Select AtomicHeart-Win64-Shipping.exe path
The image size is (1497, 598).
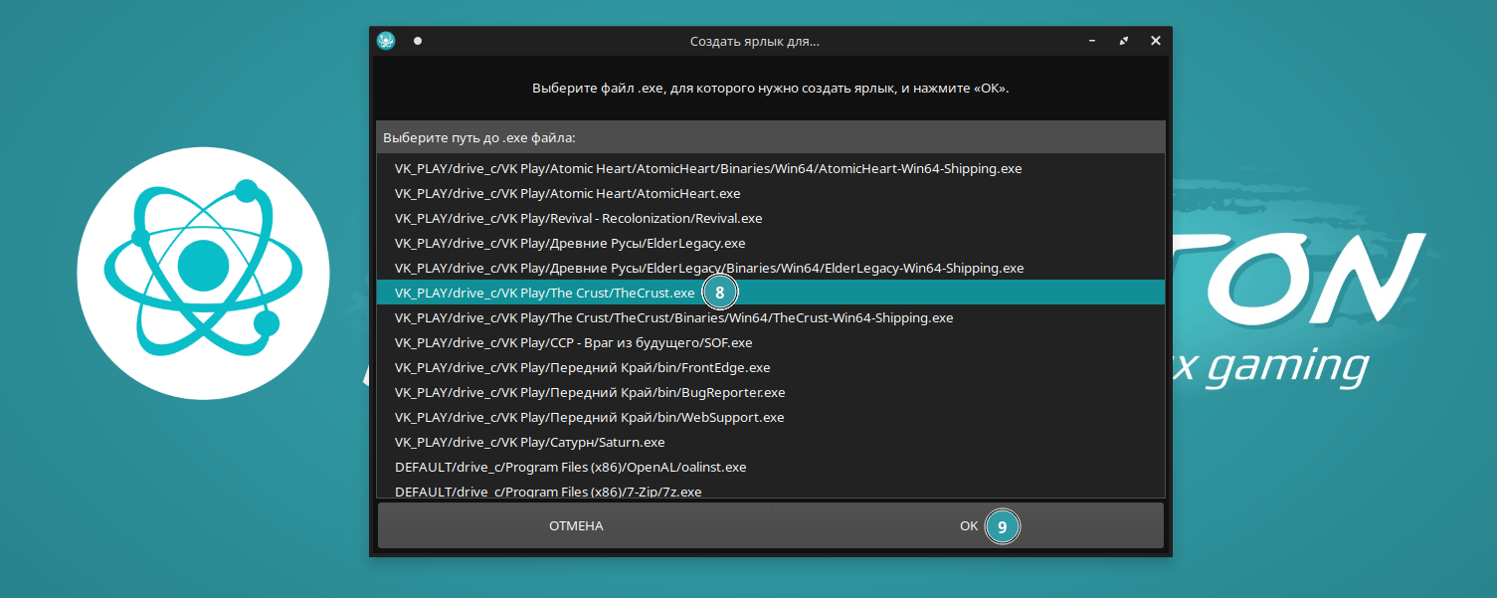tap(771, 168)
